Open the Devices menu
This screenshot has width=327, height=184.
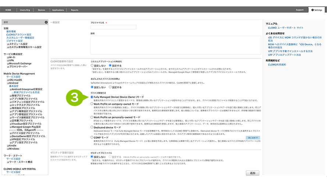(x=41, y=10)
